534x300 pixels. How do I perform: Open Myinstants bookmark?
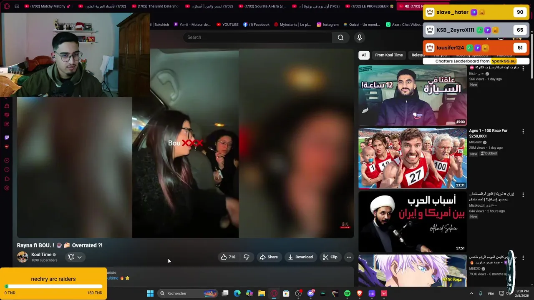292,25
